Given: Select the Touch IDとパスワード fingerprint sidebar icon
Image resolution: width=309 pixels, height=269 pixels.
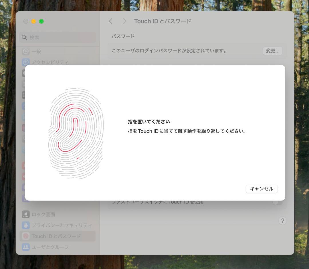Looking at the screenshot, I should pos(26,236).
